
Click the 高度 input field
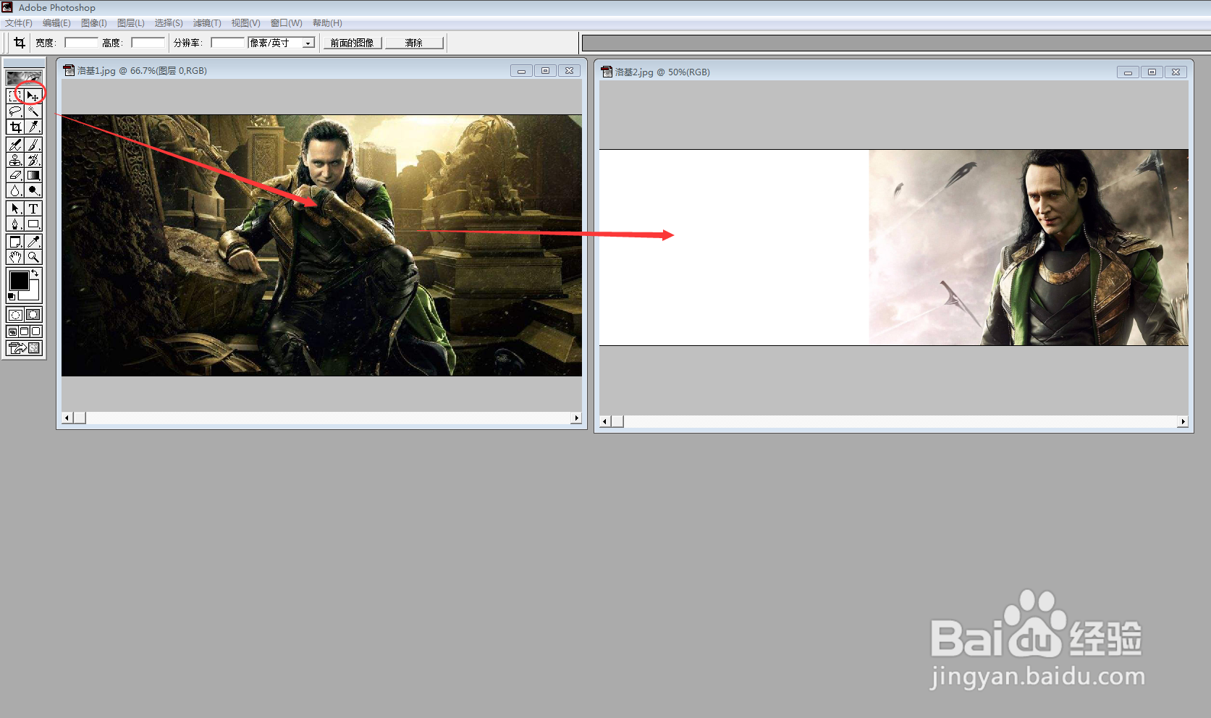(148, 43)
